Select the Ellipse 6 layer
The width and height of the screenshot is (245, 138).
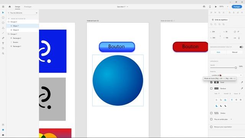[23, 30]
